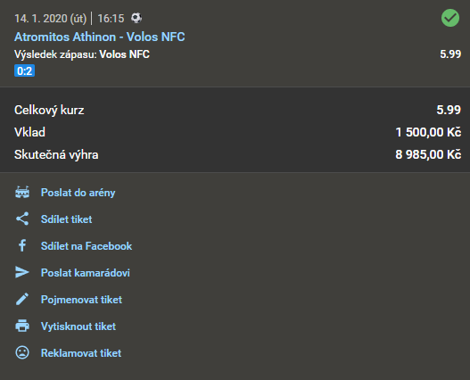Select Reklamovat tiket
470x380 pixels.
[81, 353]
